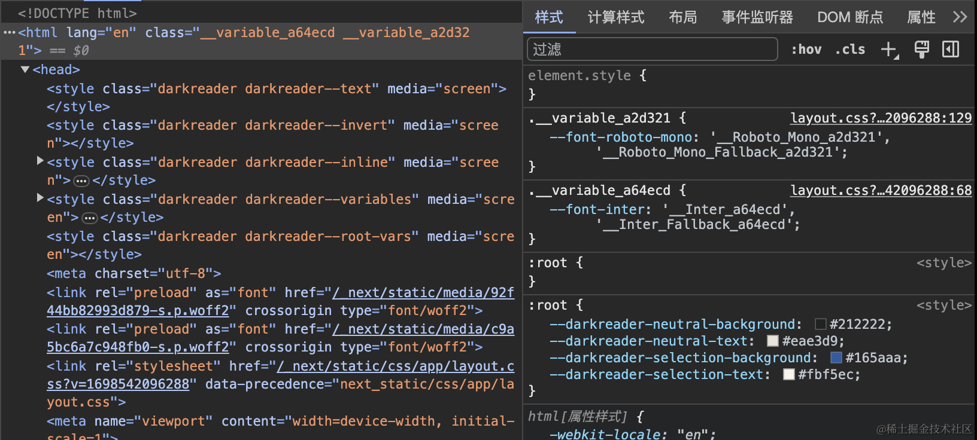Click the plus icon to add new style rule
Viewport: 977px width, 440px height.
point(890,50)
